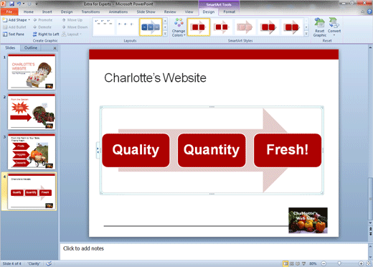373x267 pixels.
Task: Expand the SmartArt Styles gallery
Action: click(x=306, y=34)
